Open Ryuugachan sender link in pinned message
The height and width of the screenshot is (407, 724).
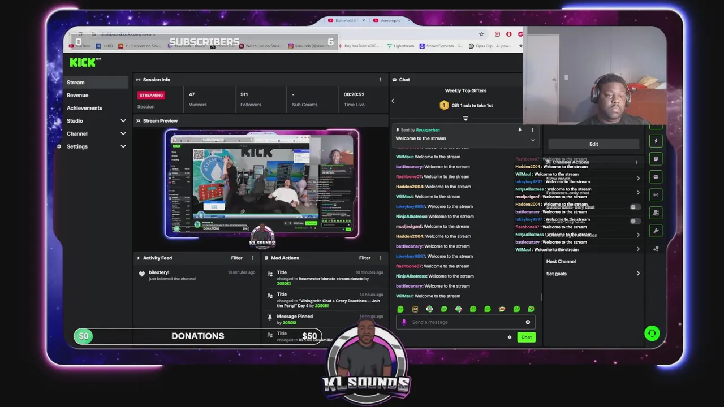coord(428,130)
